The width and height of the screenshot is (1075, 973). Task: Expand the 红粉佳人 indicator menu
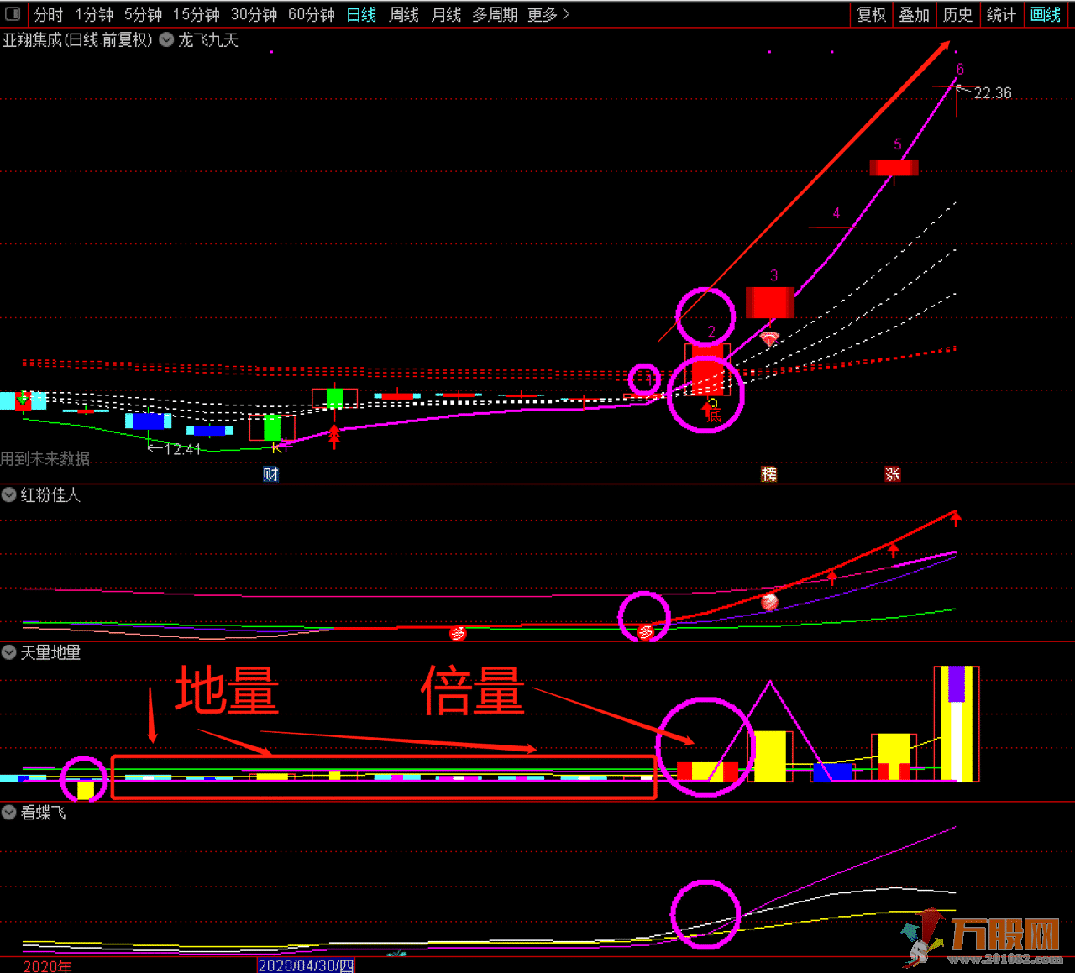(x=9, y=494)
